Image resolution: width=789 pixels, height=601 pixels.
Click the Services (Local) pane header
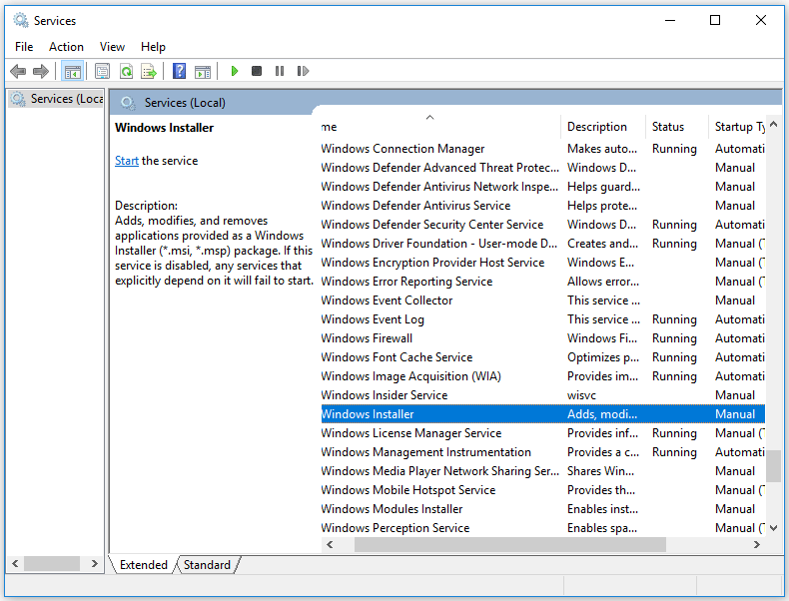point(185,103)
